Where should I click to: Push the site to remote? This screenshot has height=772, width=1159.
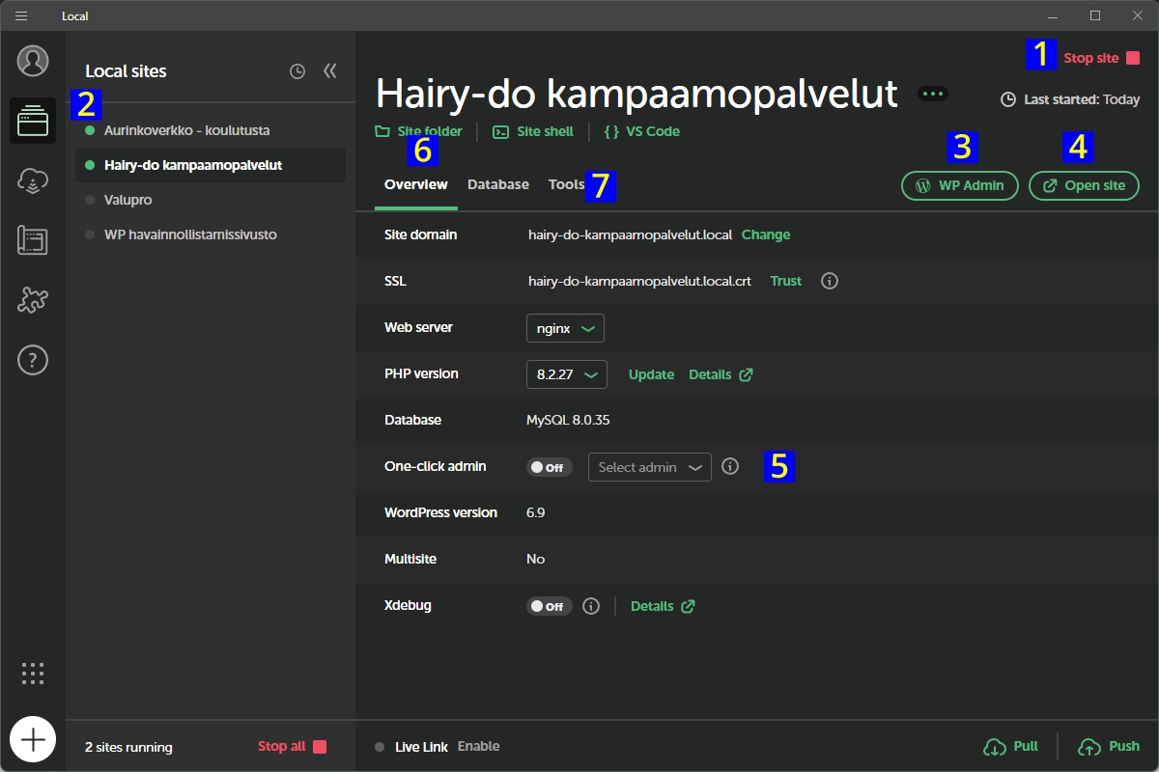tap(1109, 745)
